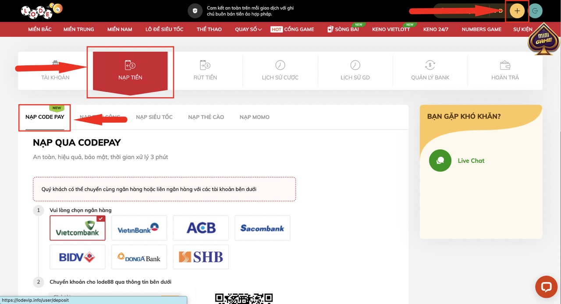Click the 'An toàn, hiệu quả, bảo mật' subtitle

100,157
